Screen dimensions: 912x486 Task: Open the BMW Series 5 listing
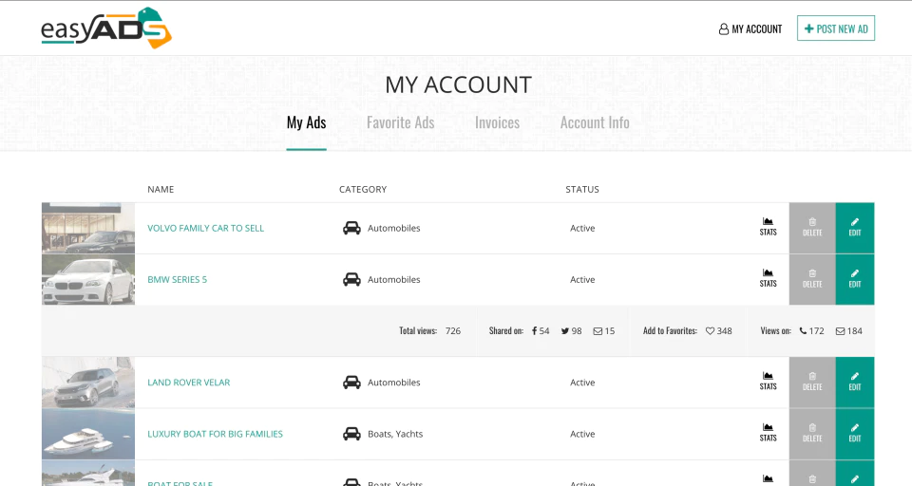click(178, 280)
